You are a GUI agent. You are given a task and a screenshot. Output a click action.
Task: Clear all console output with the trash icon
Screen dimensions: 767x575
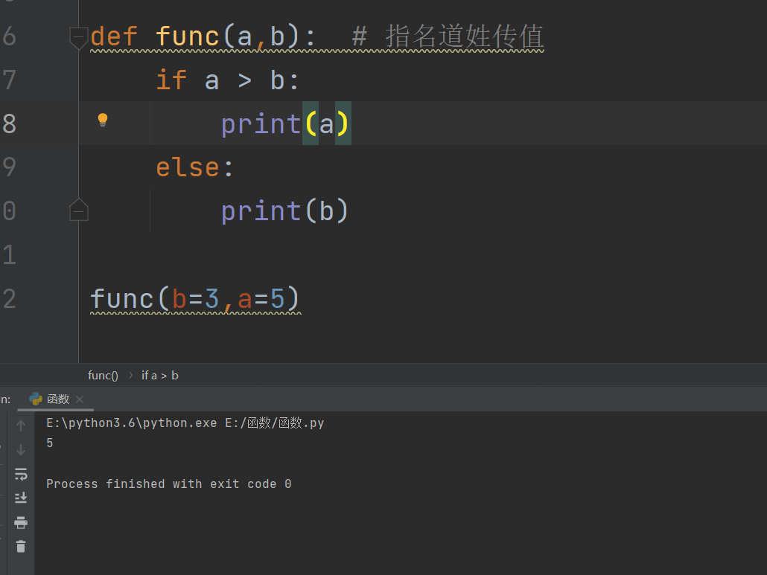21,546
